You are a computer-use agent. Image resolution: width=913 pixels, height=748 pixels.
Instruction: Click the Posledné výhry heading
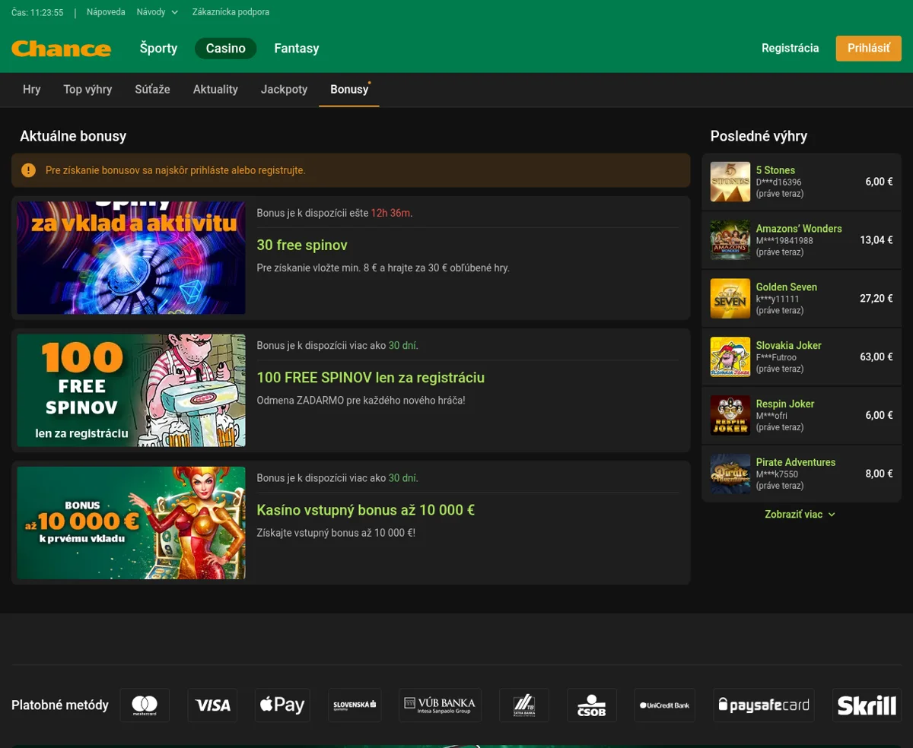pyautogui.click(x=759, y=137)
